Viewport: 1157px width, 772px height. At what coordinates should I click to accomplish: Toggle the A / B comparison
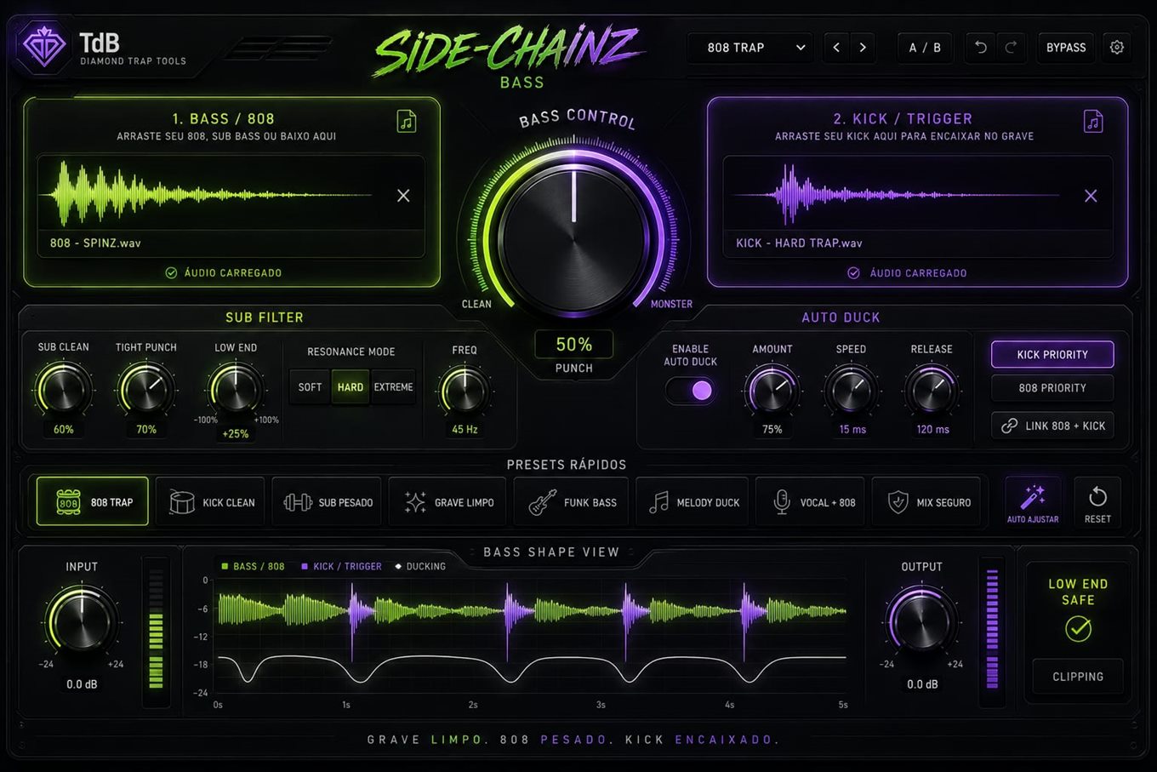click(925, 48)
